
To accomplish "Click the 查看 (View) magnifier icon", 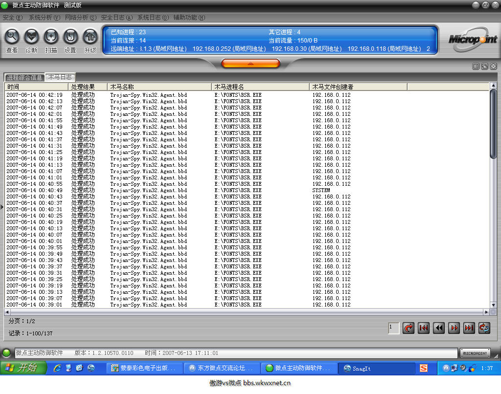I will click(x=12, y=37).
